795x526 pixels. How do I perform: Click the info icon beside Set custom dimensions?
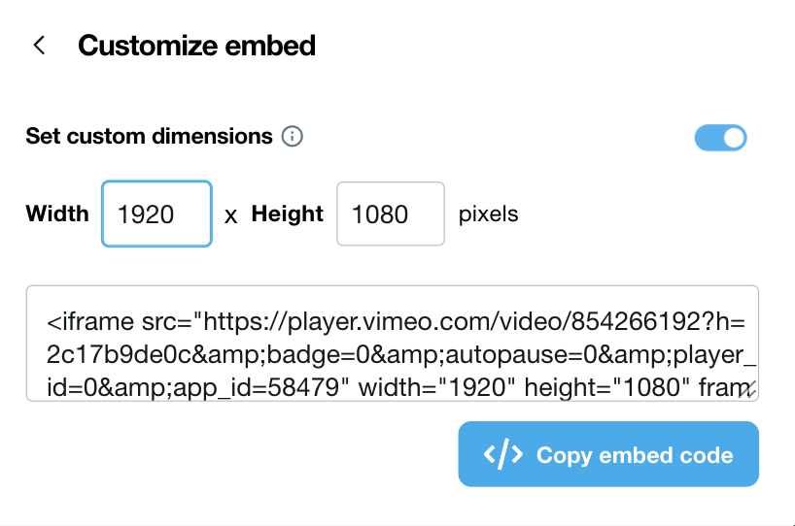pyautogui.click(x=292, y=136)
